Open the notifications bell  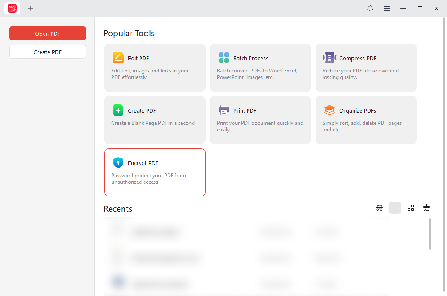pos(370,8)
